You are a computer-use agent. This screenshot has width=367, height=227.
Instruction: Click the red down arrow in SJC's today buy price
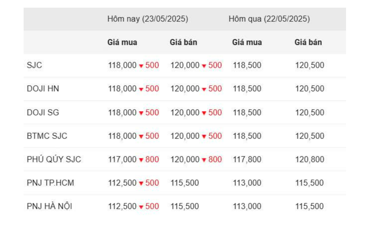pos(141,66)
